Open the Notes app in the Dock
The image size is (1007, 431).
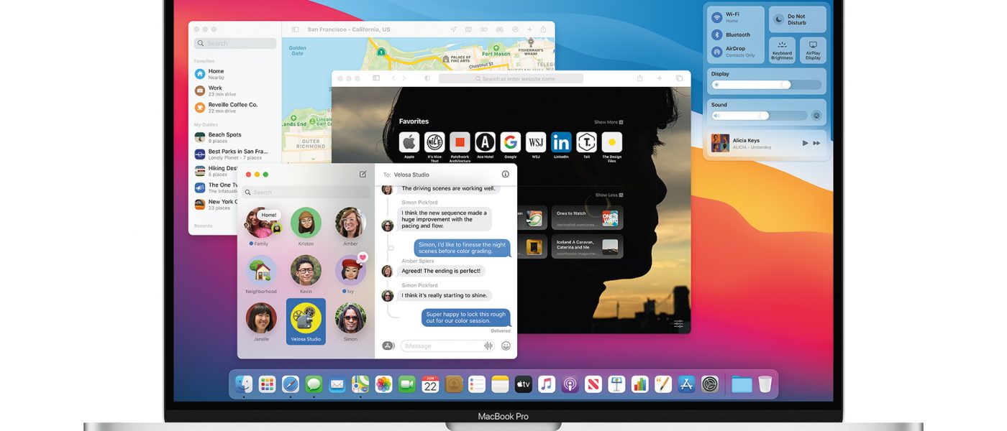click(x=500, y=384)
